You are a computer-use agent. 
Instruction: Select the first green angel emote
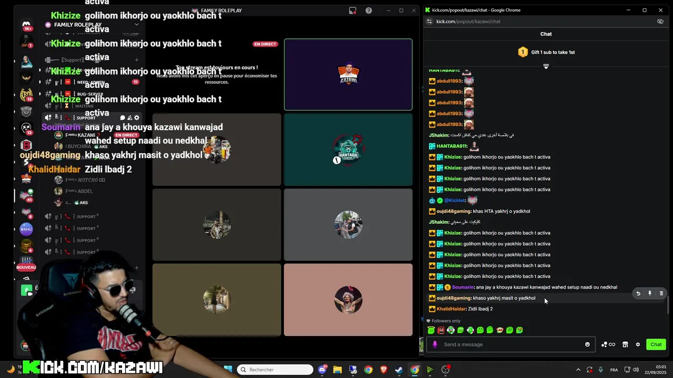point(431,330)
